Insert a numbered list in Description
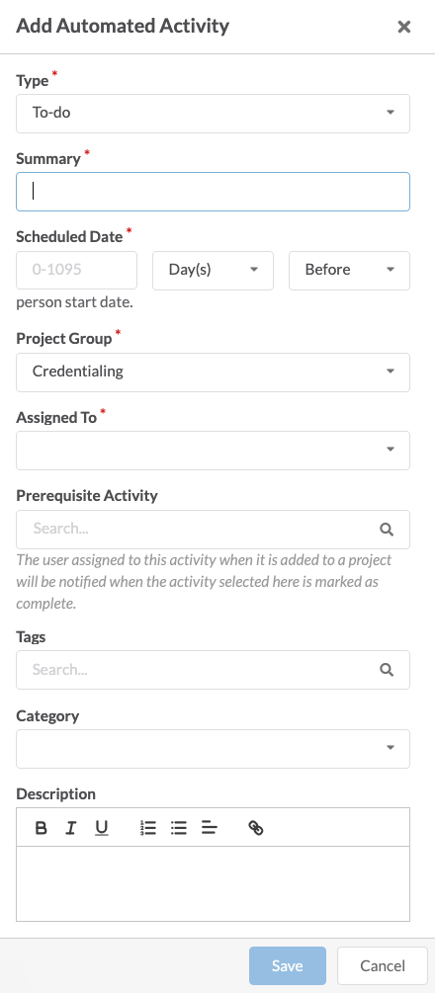Viewport: 435px width, 993px height. point(147,828)
